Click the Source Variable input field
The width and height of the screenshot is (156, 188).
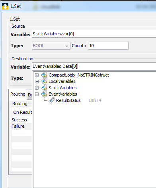pyautogui.click(x=94, y=34)
